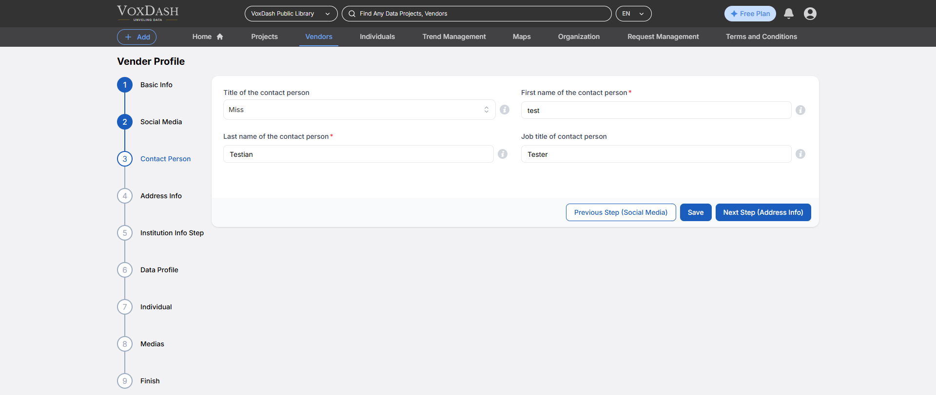Select step 9 circle Finish
Screen dimensions: 936x395
(125, 381)
